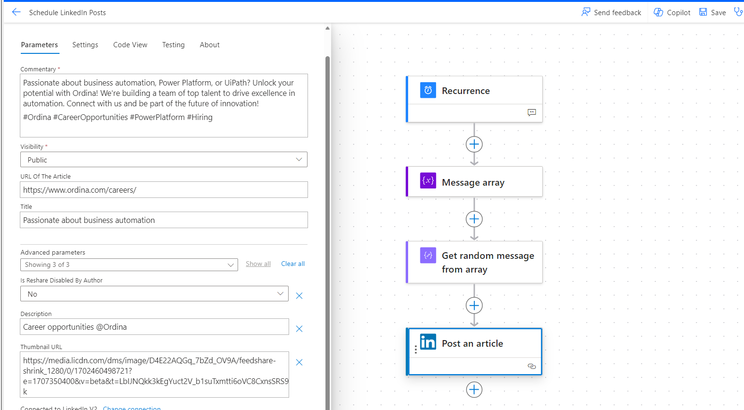Open the Advanced parameters Showing 3 of 3 dropdown
The image size is (744, 410).
[129, 265]
